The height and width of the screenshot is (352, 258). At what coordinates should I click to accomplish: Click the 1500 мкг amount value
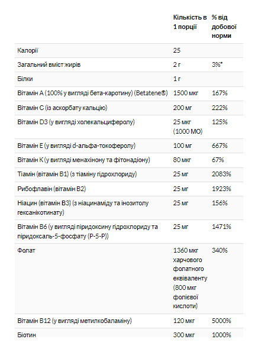[185, 93]
